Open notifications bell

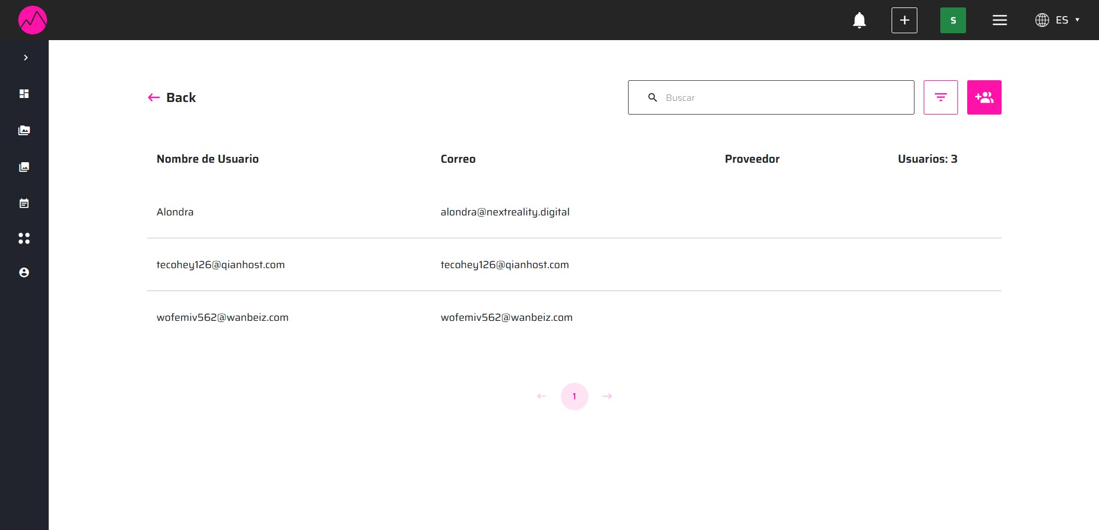click(859, 21)
